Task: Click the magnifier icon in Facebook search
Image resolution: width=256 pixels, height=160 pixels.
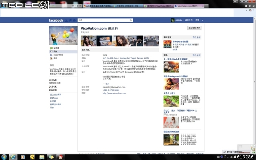Action: pos(131,20)
